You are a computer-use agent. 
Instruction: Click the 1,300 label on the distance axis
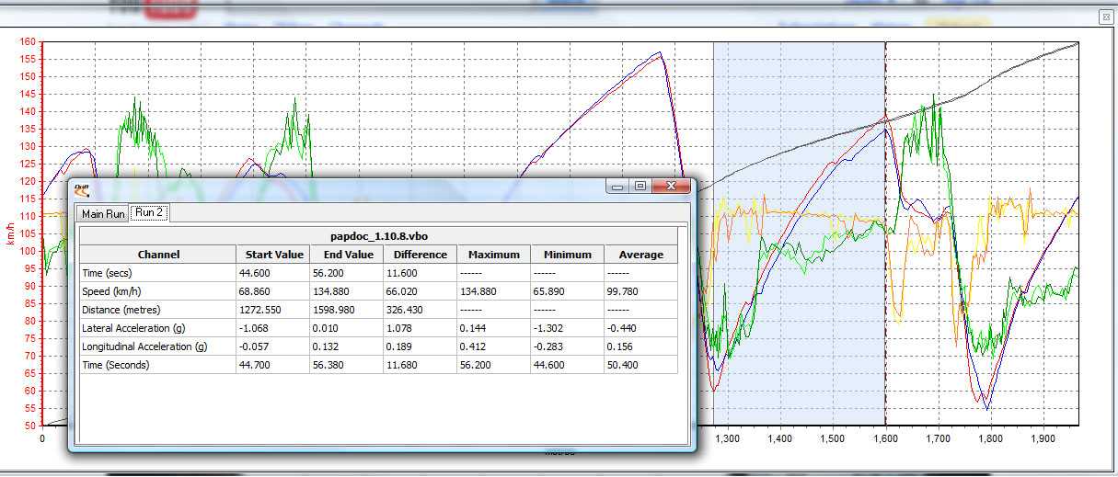pyautogui.click(x=727, y=439)
